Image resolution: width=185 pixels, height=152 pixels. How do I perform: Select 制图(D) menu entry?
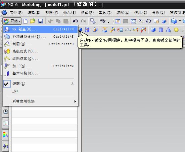tap(40, 44)
